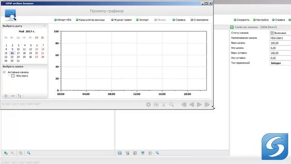291x164 pixels.
Task: Open the Тип переменной Integer dropdown
Action: click(x=280, y=63)
